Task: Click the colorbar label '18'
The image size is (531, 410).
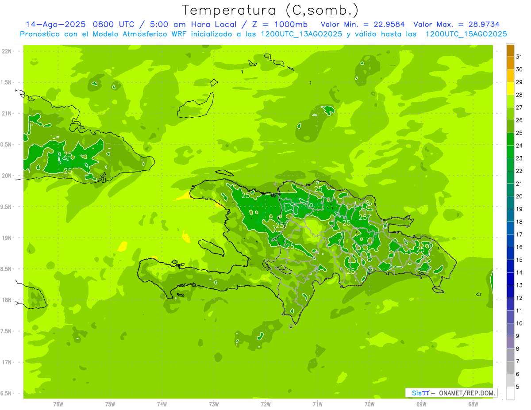Action: (x=519, y=222)
